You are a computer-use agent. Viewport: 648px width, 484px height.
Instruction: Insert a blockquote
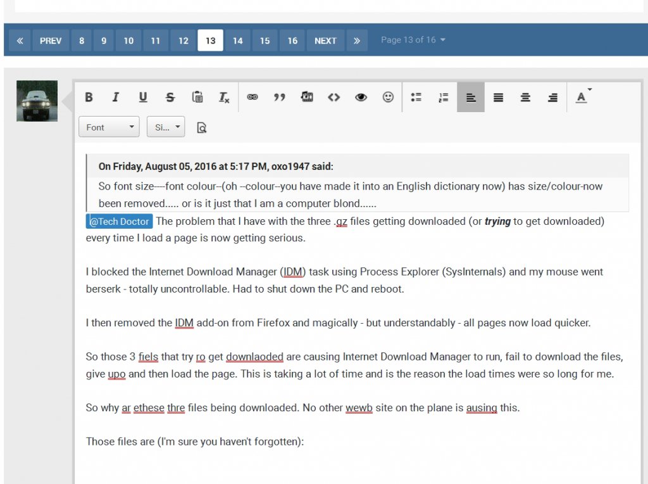(279, 97)
